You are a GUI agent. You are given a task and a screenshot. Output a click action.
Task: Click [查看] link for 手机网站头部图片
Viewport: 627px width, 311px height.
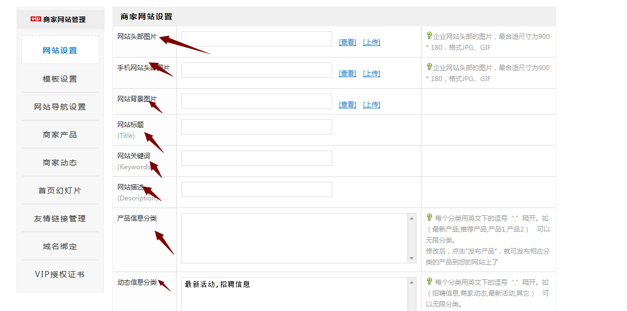(347, 73)
